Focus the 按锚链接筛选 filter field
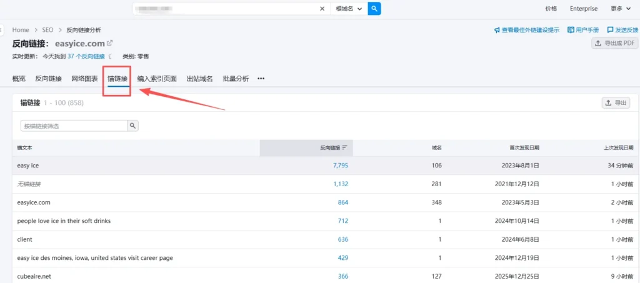This screenshot has width=640, height=283. [74, 126]
